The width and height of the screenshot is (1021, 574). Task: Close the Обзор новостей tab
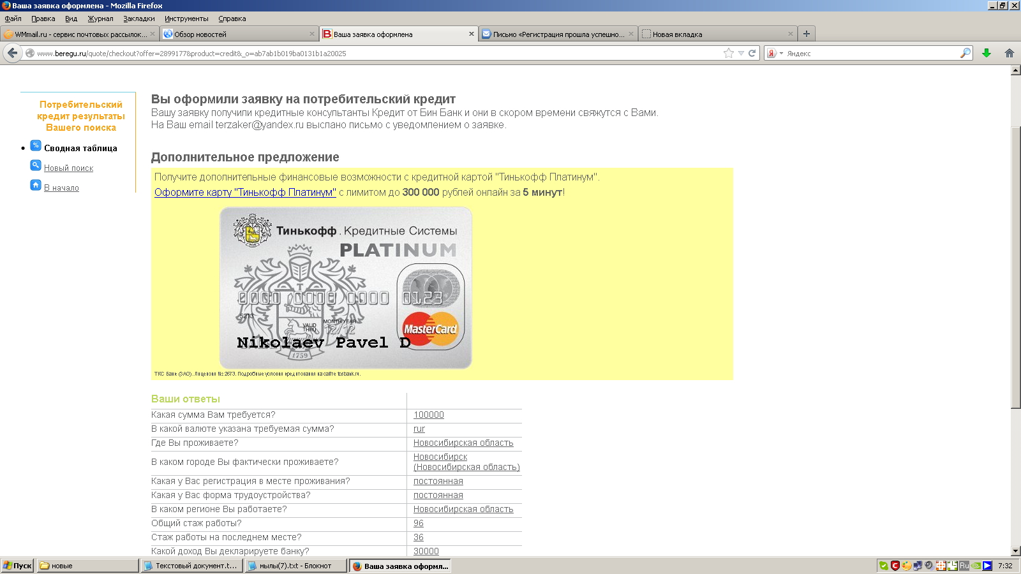tap(312, 34)
